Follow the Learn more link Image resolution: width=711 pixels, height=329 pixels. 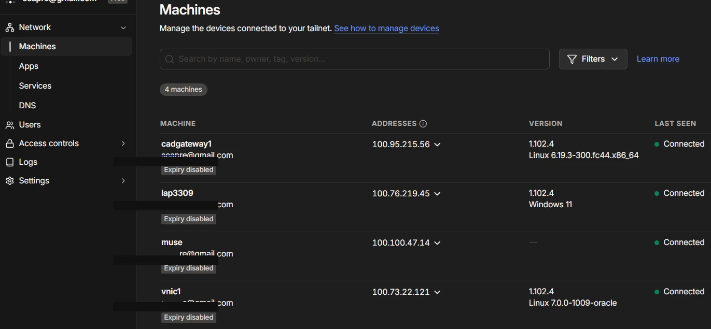tap(658, 59)
